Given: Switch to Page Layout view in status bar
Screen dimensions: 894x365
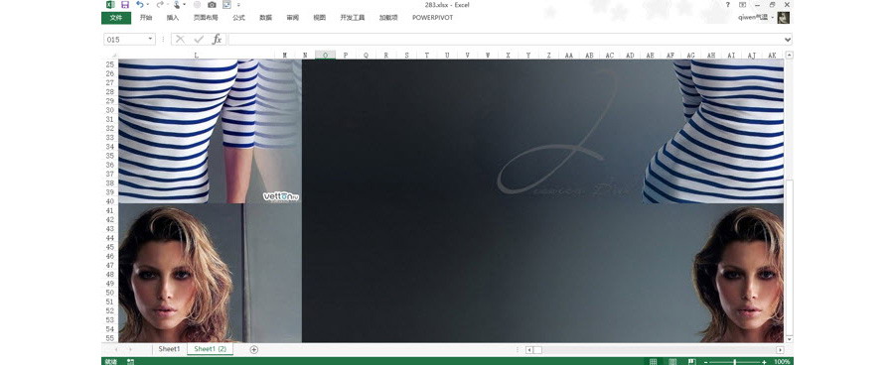Looking at the screenshot, I should pyautogui.click(x=672, y=362).
